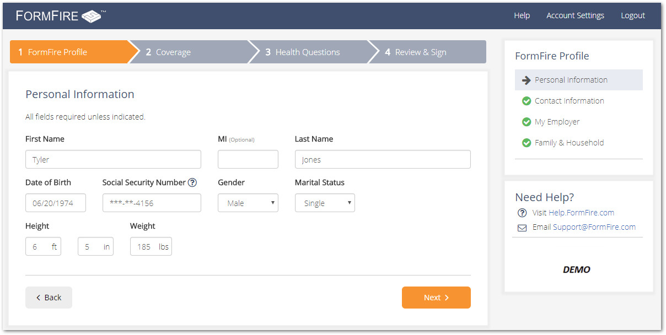Viewport: 666px width, 335px height.
Task: Go to step 4 Review & Sign
Action: [x=428, y=52]
